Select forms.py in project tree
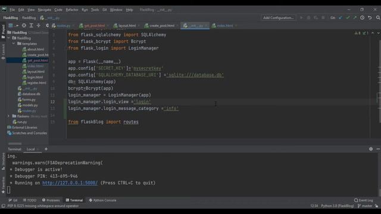 [x=27, y=99]
